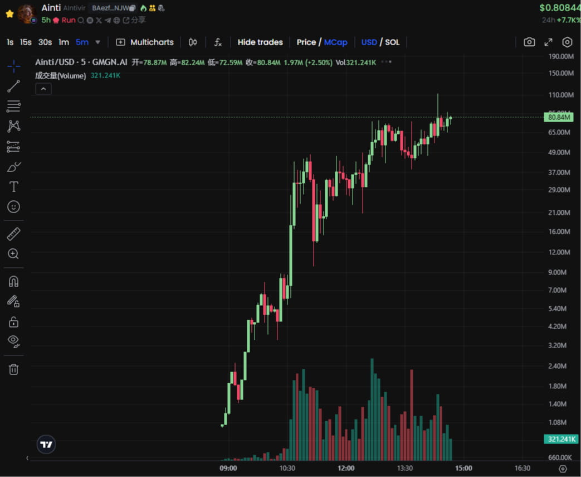Expand chart to fullscreen mode

coord(548,42)
